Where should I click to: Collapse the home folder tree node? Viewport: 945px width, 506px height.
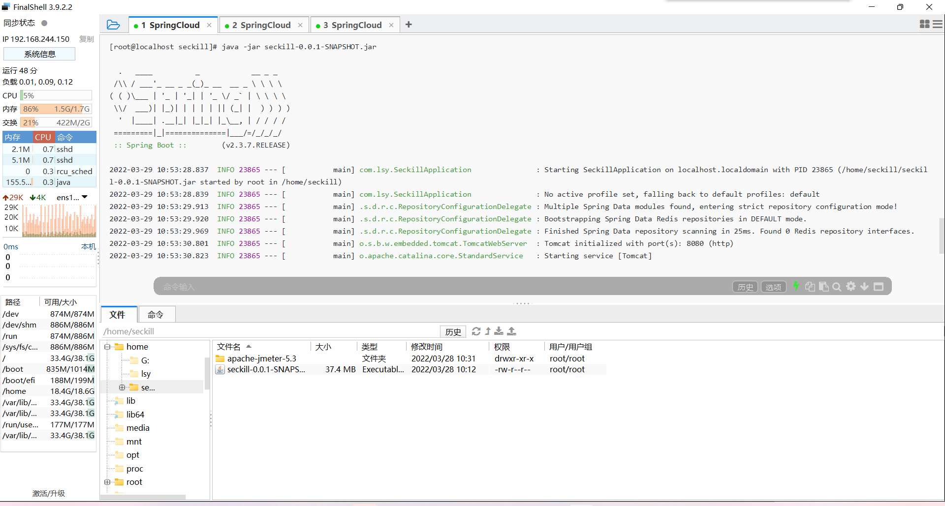click(x=107, y=347)
